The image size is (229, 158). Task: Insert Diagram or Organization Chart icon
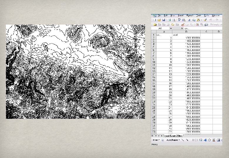(x=209, y=140)
